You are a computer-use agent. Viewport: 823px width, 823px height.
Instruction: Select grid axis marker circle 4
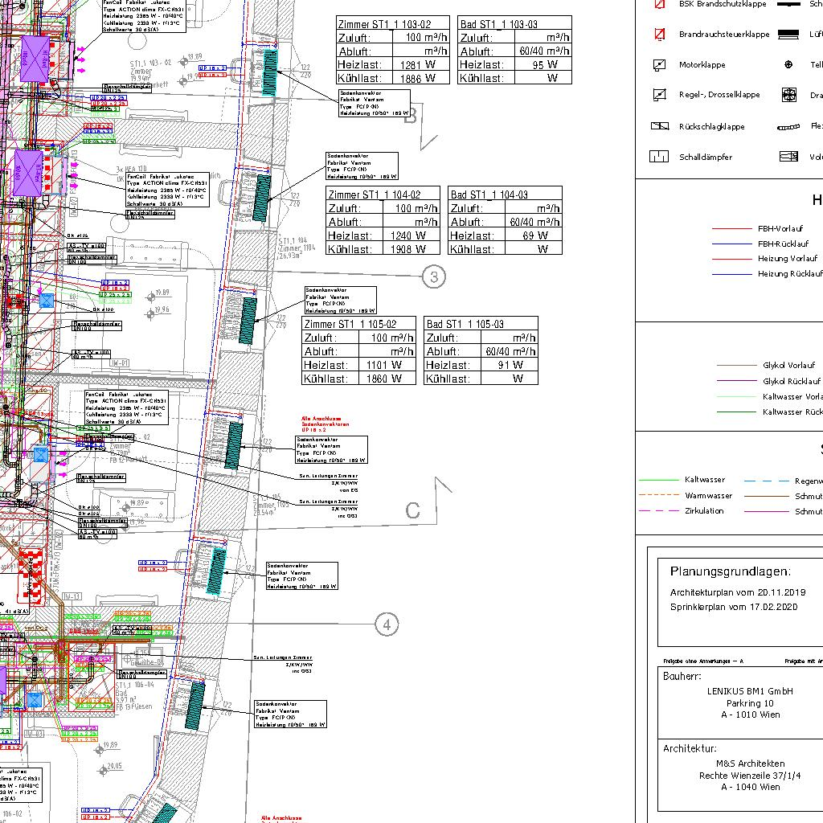click(387, 624)
